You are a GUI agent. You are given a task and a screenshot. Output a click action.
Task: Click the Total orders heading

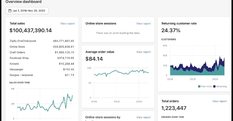click(x=170, y=101)
